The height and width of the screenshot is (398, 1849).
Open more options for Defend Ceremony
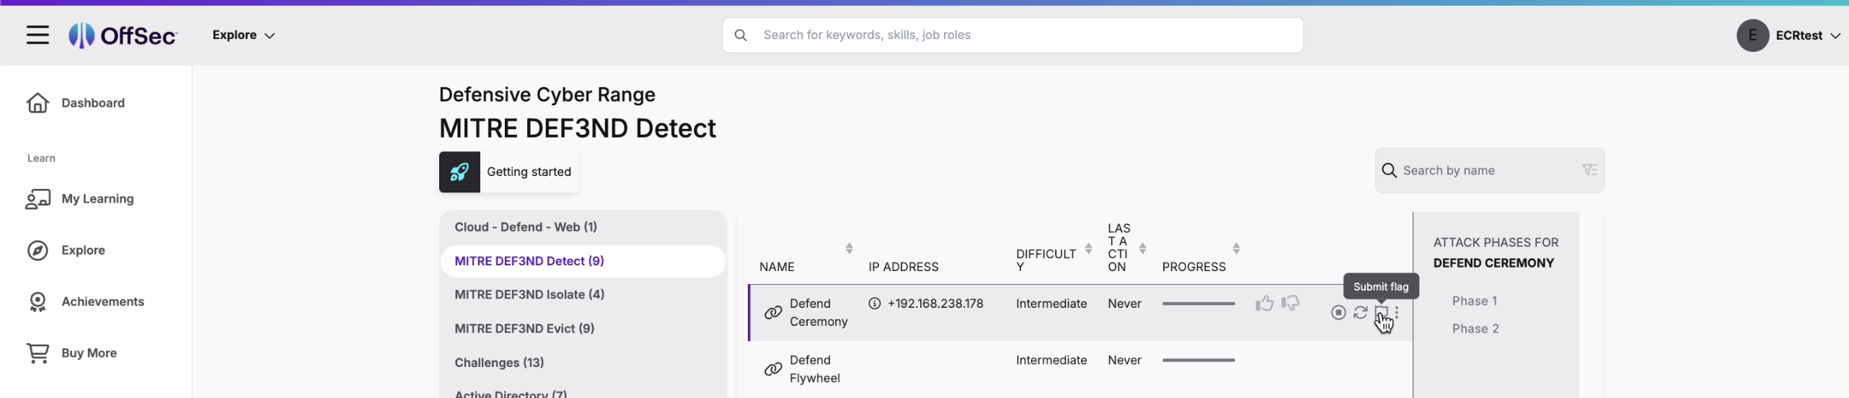point(1397,312)
